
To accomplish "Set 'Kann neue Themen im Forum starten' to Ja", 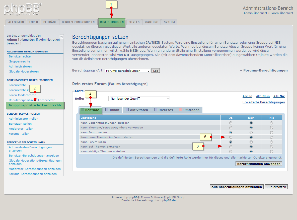I will [x=231, y=137].
